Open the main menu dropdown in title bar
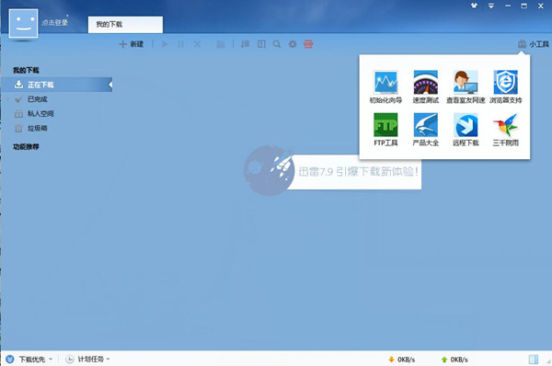This screenshot has height=366, width=552. point(490,6)
